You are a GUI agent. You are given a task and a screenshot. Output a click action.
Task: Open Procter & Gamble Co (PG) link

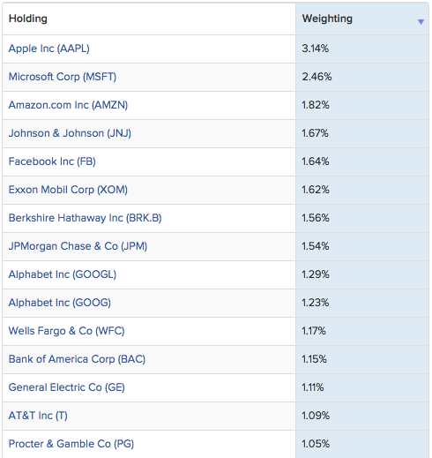pyautogui.click(x=71, y=444)
